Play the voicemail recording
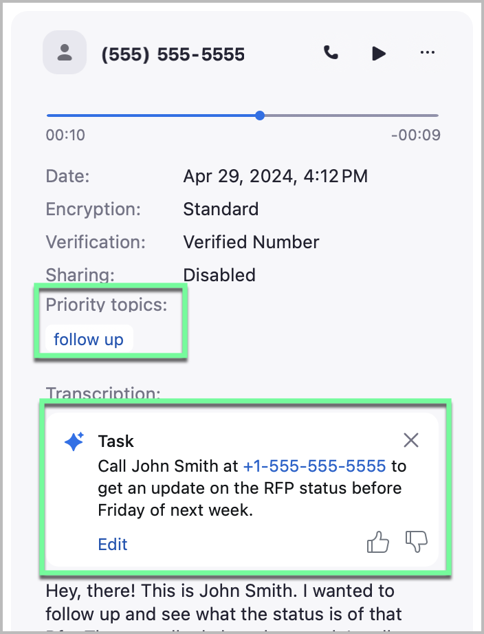 coord(379,53)
